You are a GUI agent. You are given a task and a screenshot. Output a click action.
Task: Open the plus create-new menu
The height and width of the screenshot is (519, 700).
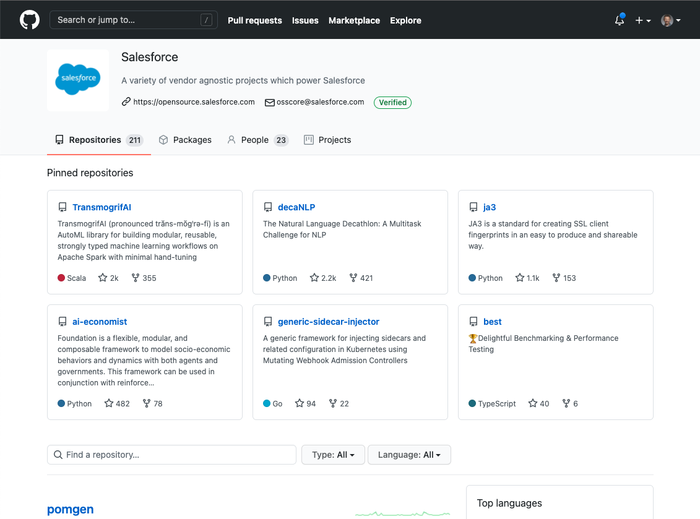click(643, 20)
